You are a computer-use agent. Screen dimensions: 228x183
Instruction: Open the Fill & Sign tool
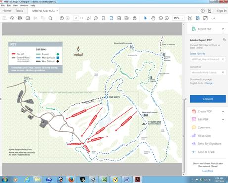[x=204, y=136]
